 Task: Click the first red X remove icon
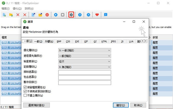(x=18, y=15)
